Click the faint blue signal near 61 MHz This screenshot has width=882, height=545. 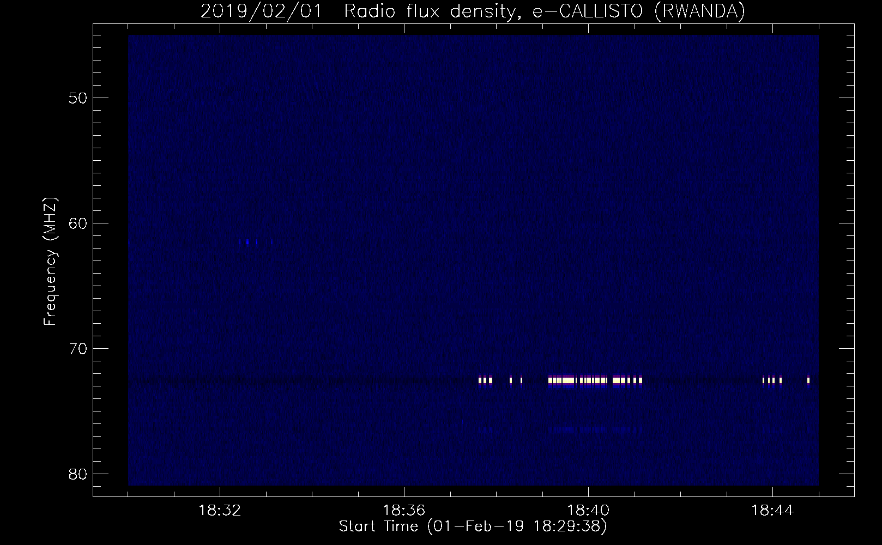coord(255,242)
